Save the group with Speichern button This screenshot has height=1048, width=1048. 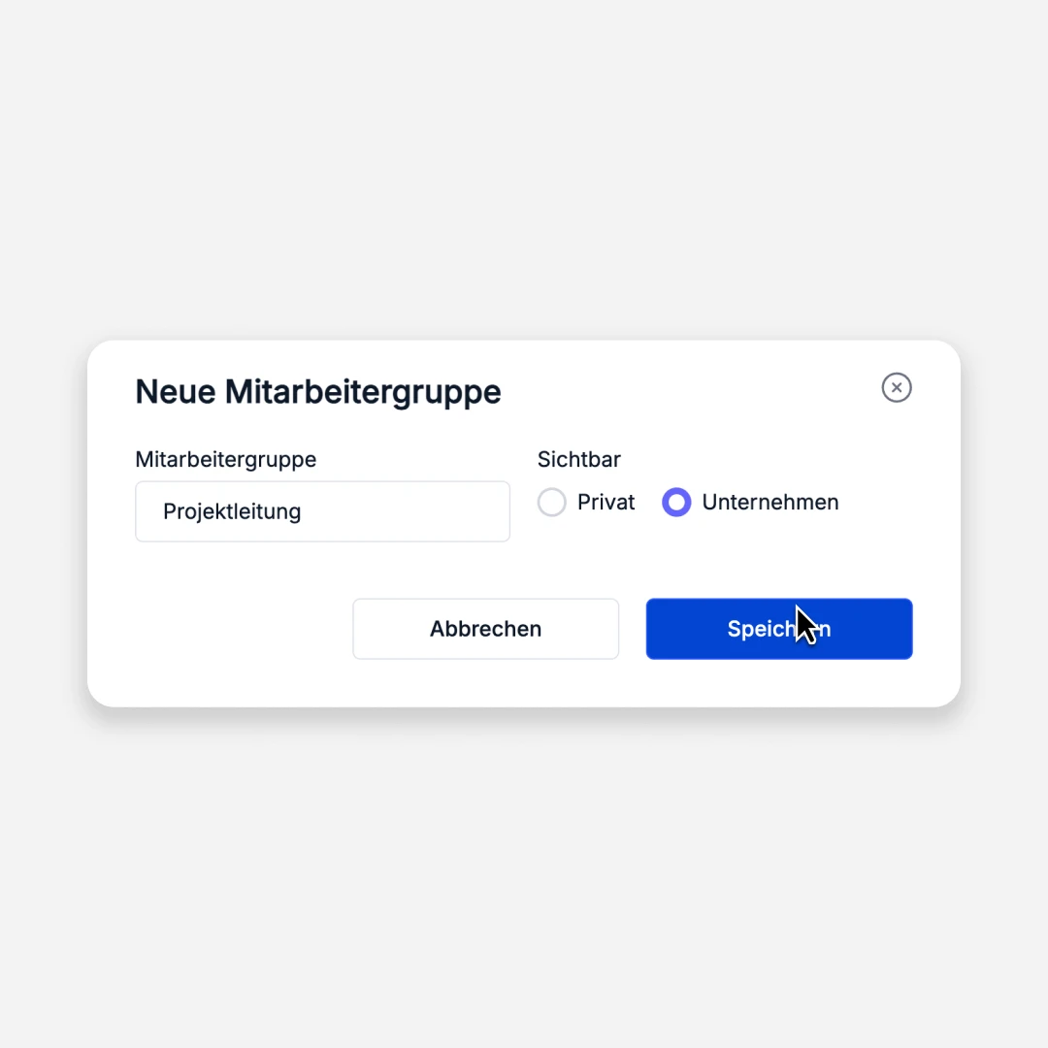779,629
